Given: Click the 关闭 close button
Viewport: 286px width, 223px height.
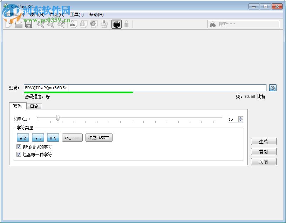Looking at the screenshot, I should (264, 162).
